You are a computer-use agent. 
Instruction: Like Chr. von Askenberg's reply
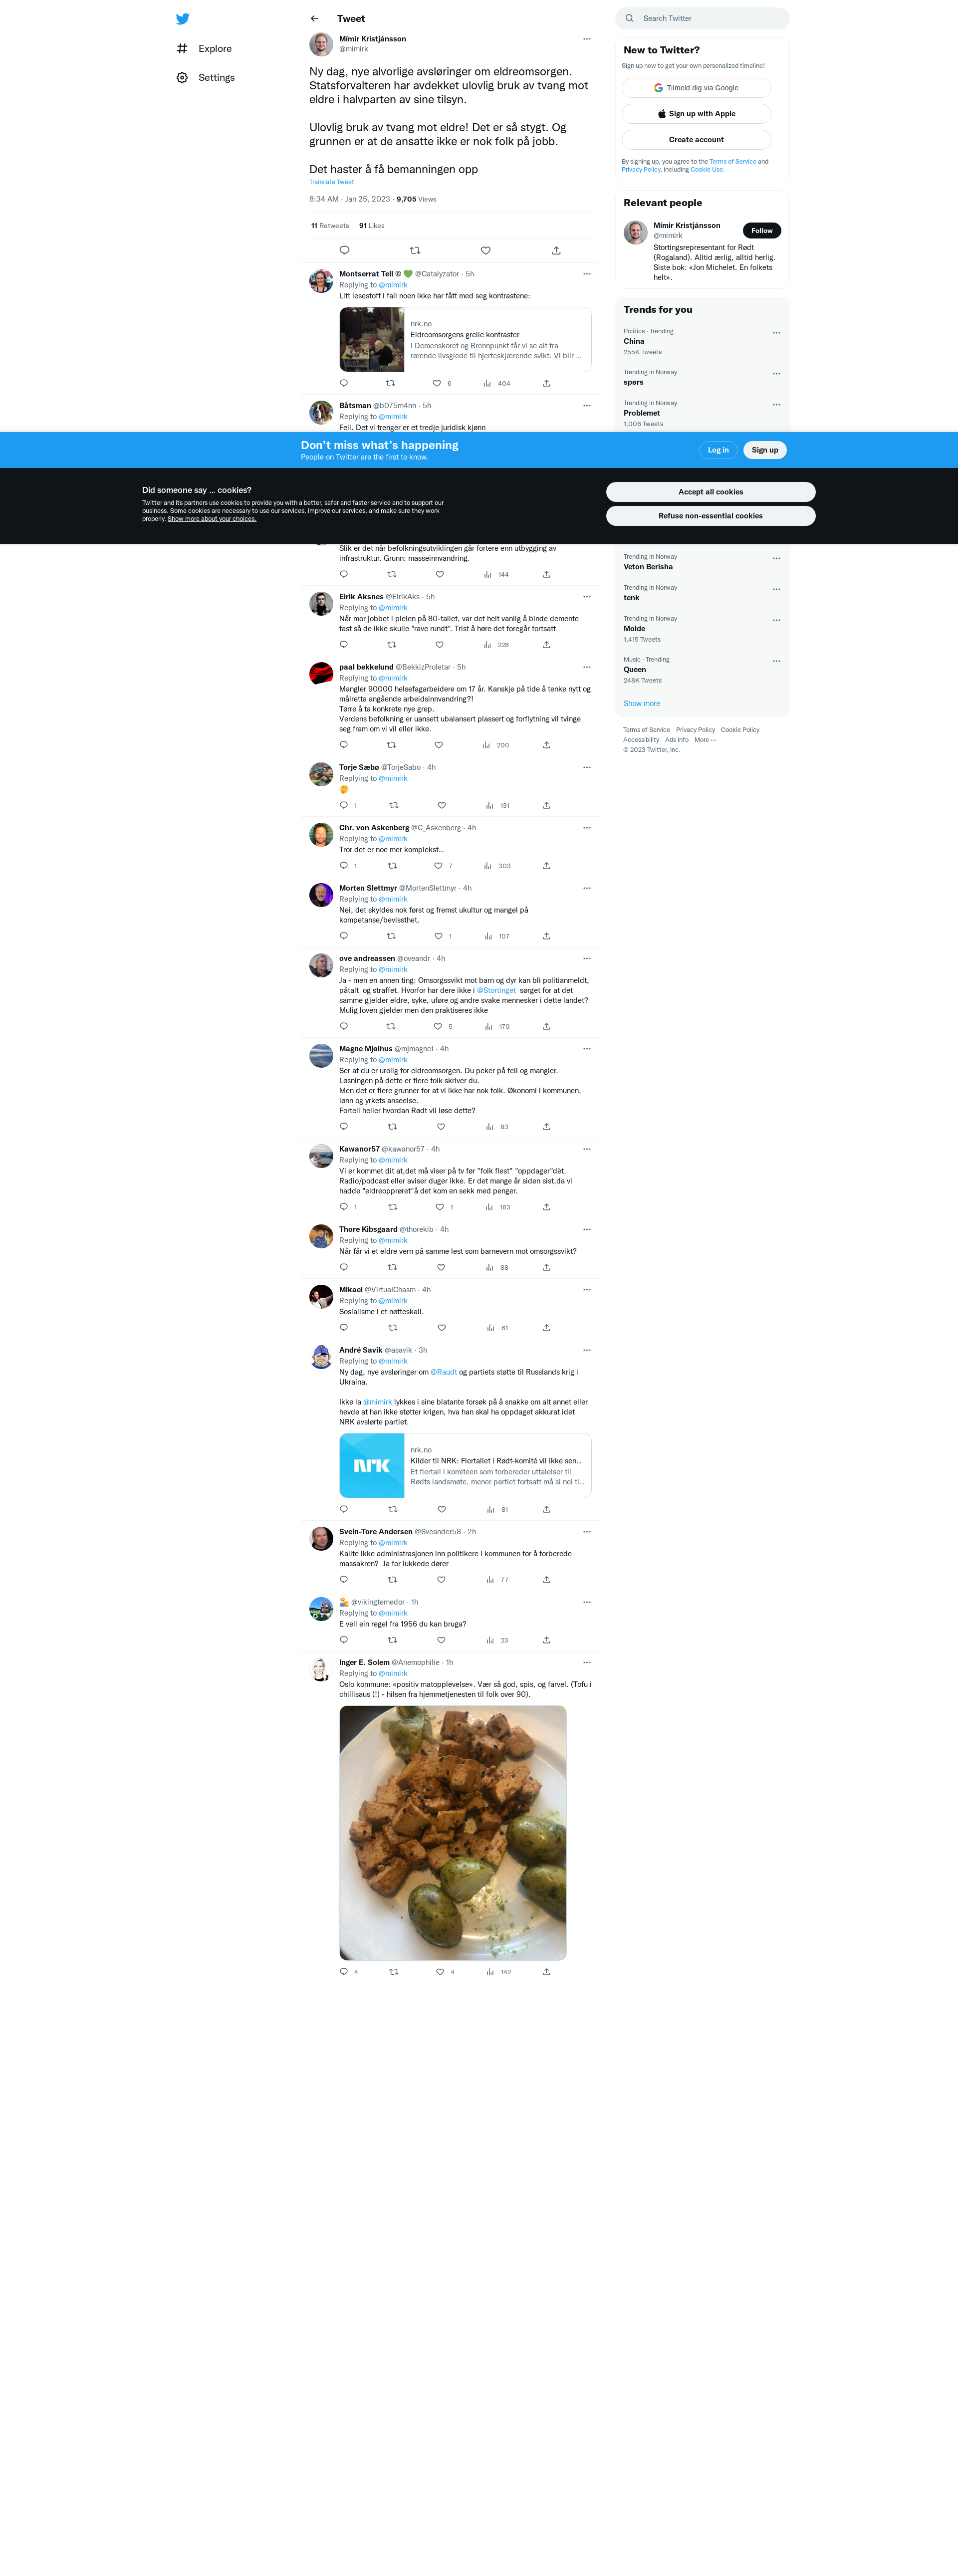click(x=438, y=866)
